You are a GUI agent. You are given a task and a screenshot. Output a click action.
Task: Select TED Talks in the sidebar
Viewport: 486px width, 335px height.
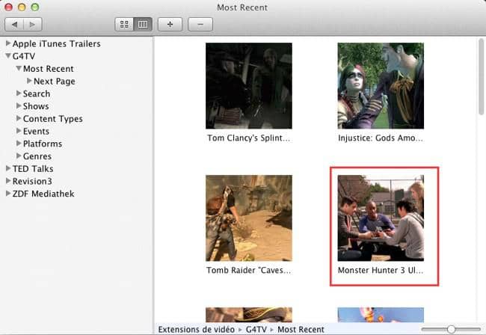33,168
